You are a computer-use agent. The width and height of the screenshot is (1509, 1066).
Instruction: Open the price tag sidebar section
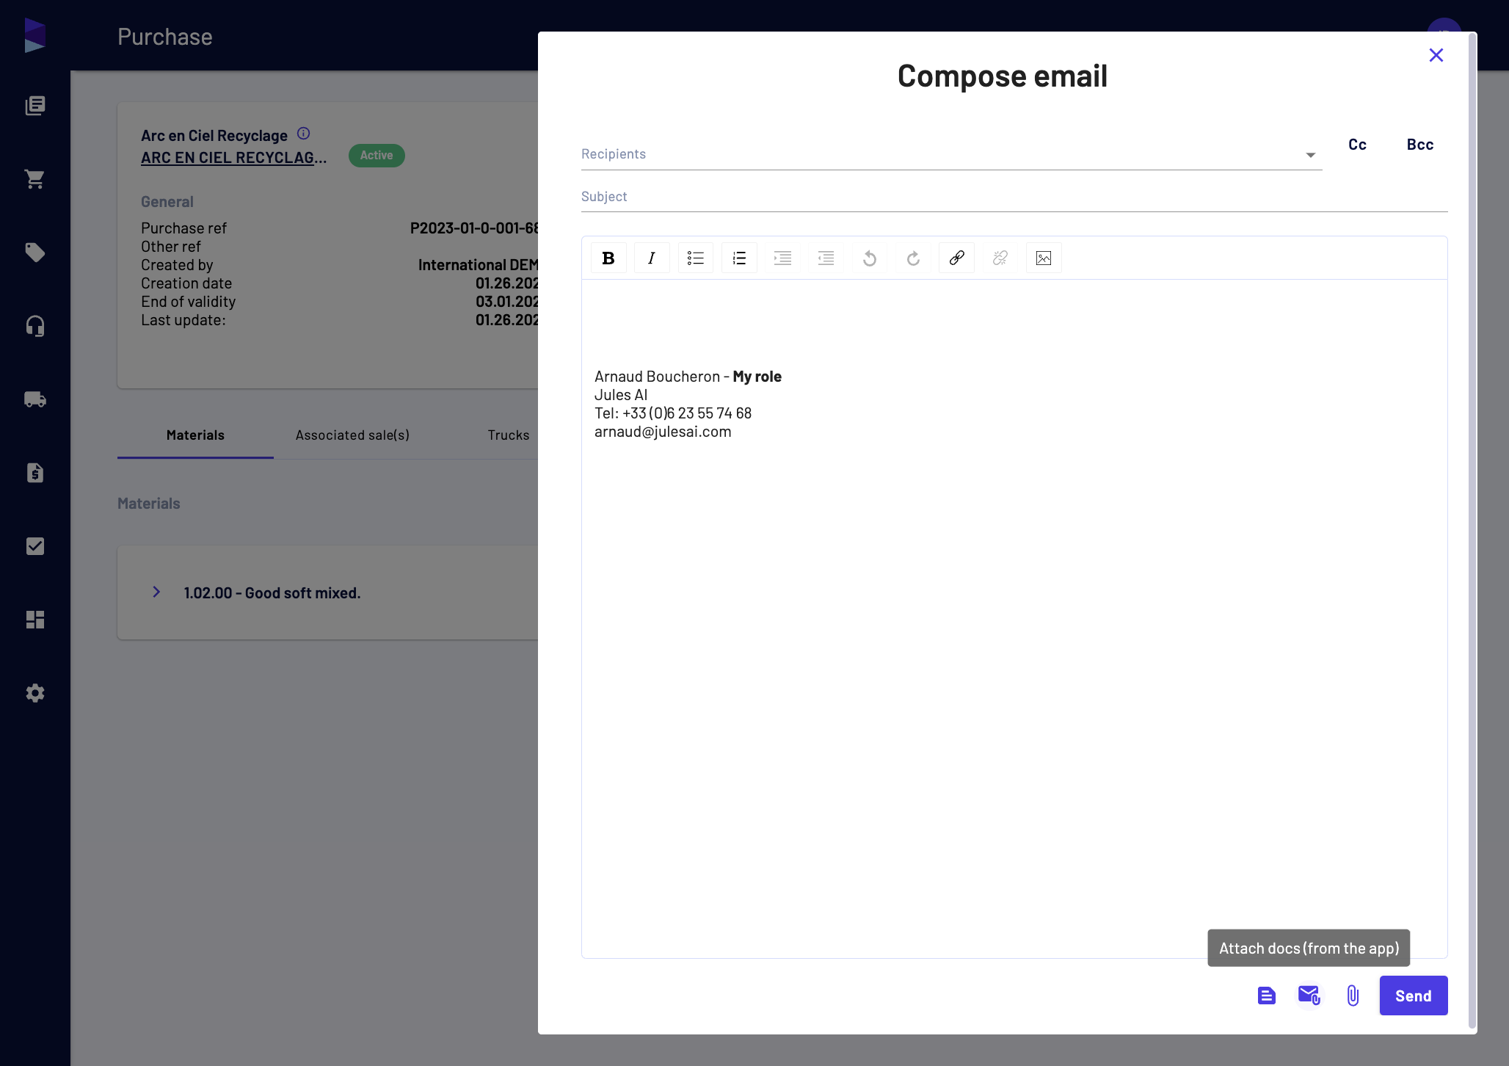coord(34,253)
